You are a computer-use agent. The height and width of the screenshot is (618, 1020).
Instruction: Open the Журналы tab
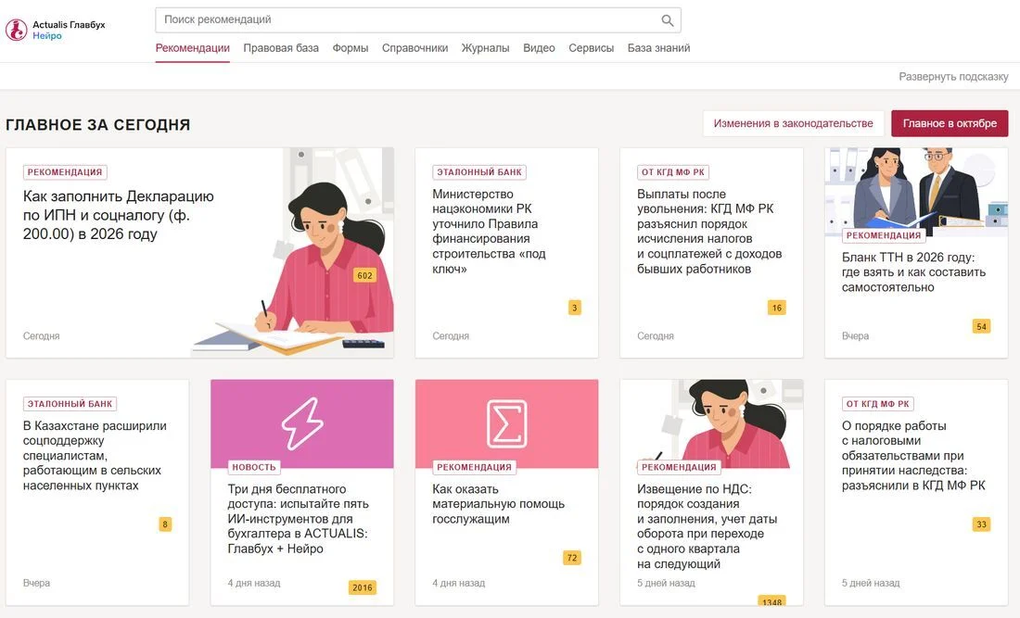coord(485,48)
